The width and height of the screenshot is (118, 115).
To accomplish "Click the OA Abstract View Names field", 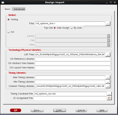I will (x=73, y=63).
